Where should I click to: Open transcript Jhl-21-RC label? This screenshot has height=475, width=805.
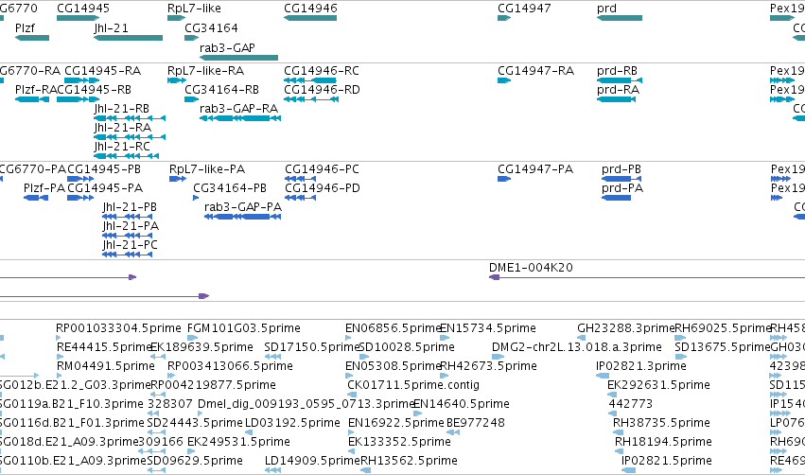coord(122,147)
